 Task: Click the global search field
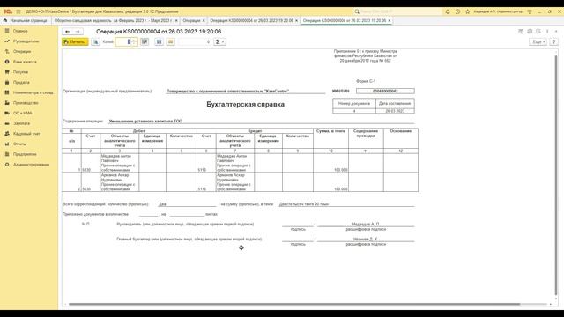pos(400,11)
